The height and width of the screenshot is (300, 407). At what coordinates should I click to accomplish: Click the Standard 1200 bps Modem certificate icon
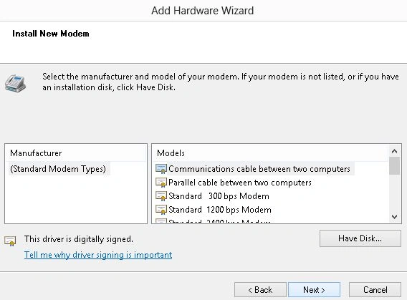pos(161,210)
